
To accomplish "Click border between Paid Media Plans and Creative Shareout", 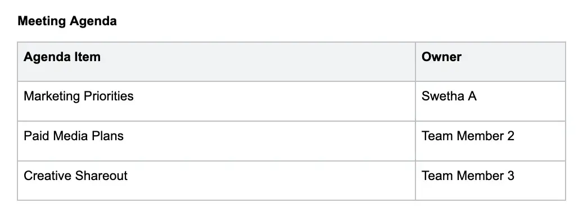I will 216,160.
